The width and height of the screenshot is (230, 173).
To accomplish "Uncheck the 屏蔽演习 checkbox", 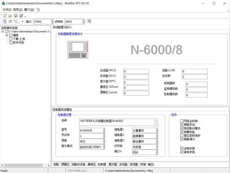I will pyautogui.click(x=182, y=139).
